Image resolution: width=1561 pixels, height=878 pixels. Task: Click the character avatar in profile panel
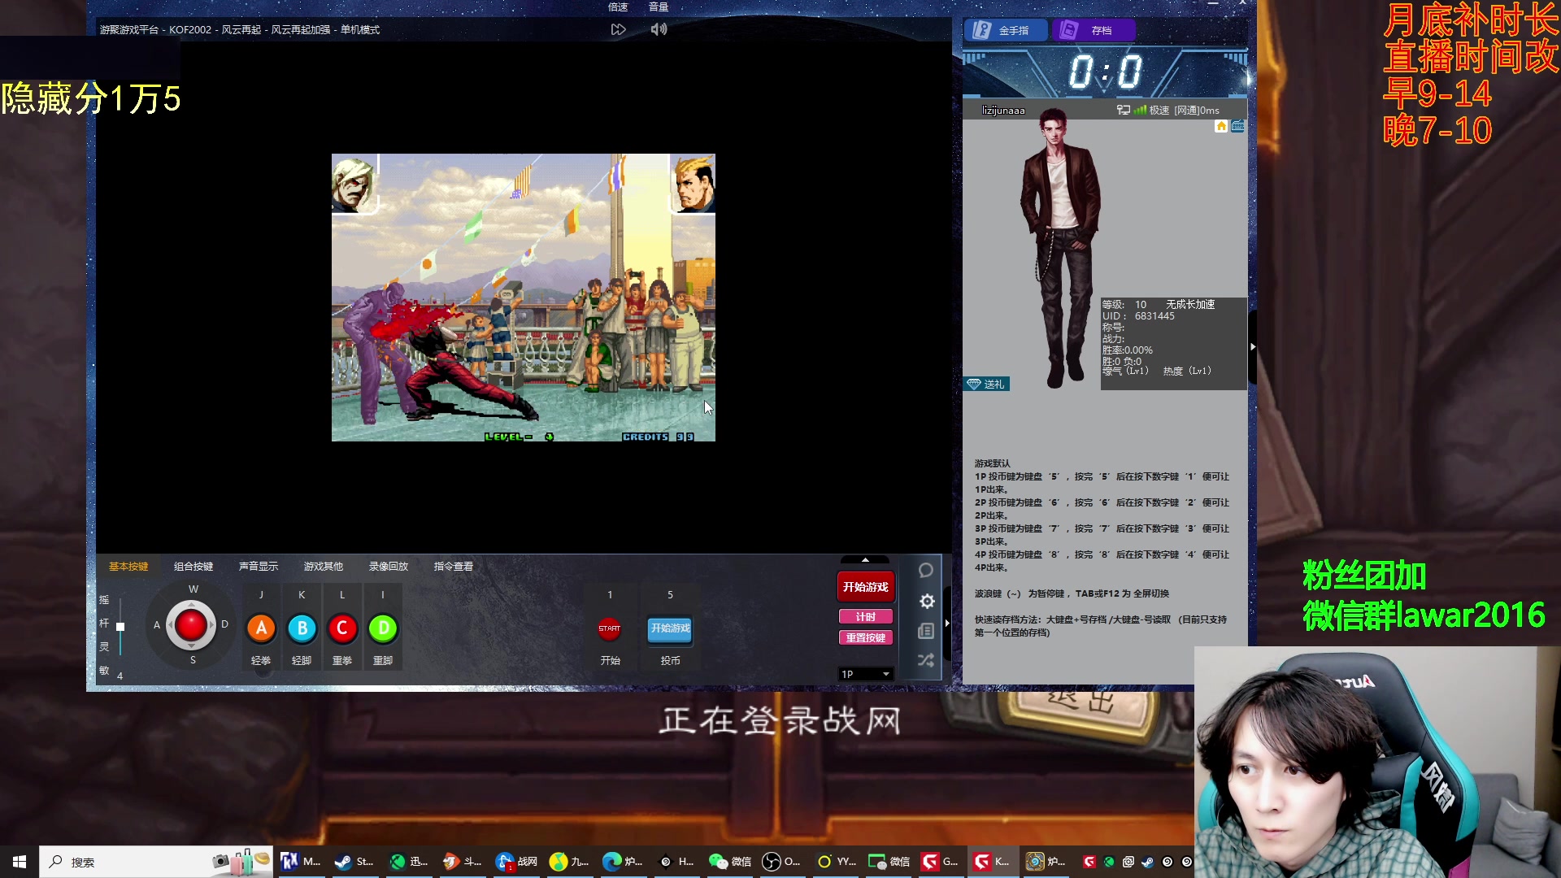point(1059,248)
